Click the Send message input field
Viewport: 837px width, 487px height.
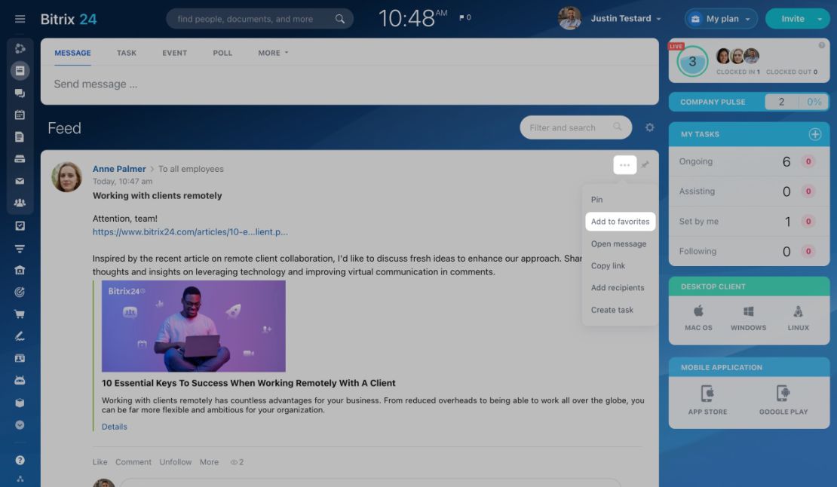coord(350,84)
